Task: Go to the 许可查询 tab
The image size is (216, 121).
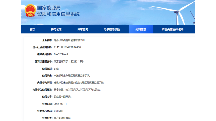Action: click(x=83, y=29)
